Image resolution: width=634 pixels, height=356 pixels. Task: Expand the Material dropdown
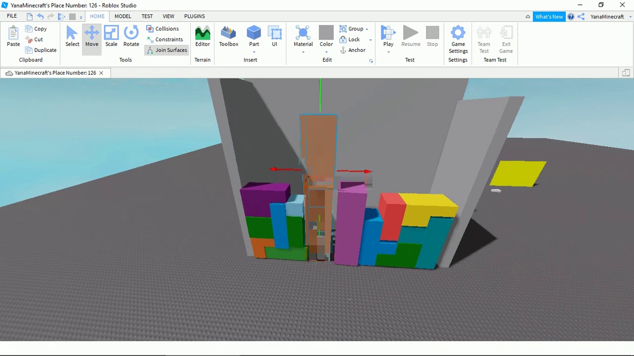click(x=303, y=52)
